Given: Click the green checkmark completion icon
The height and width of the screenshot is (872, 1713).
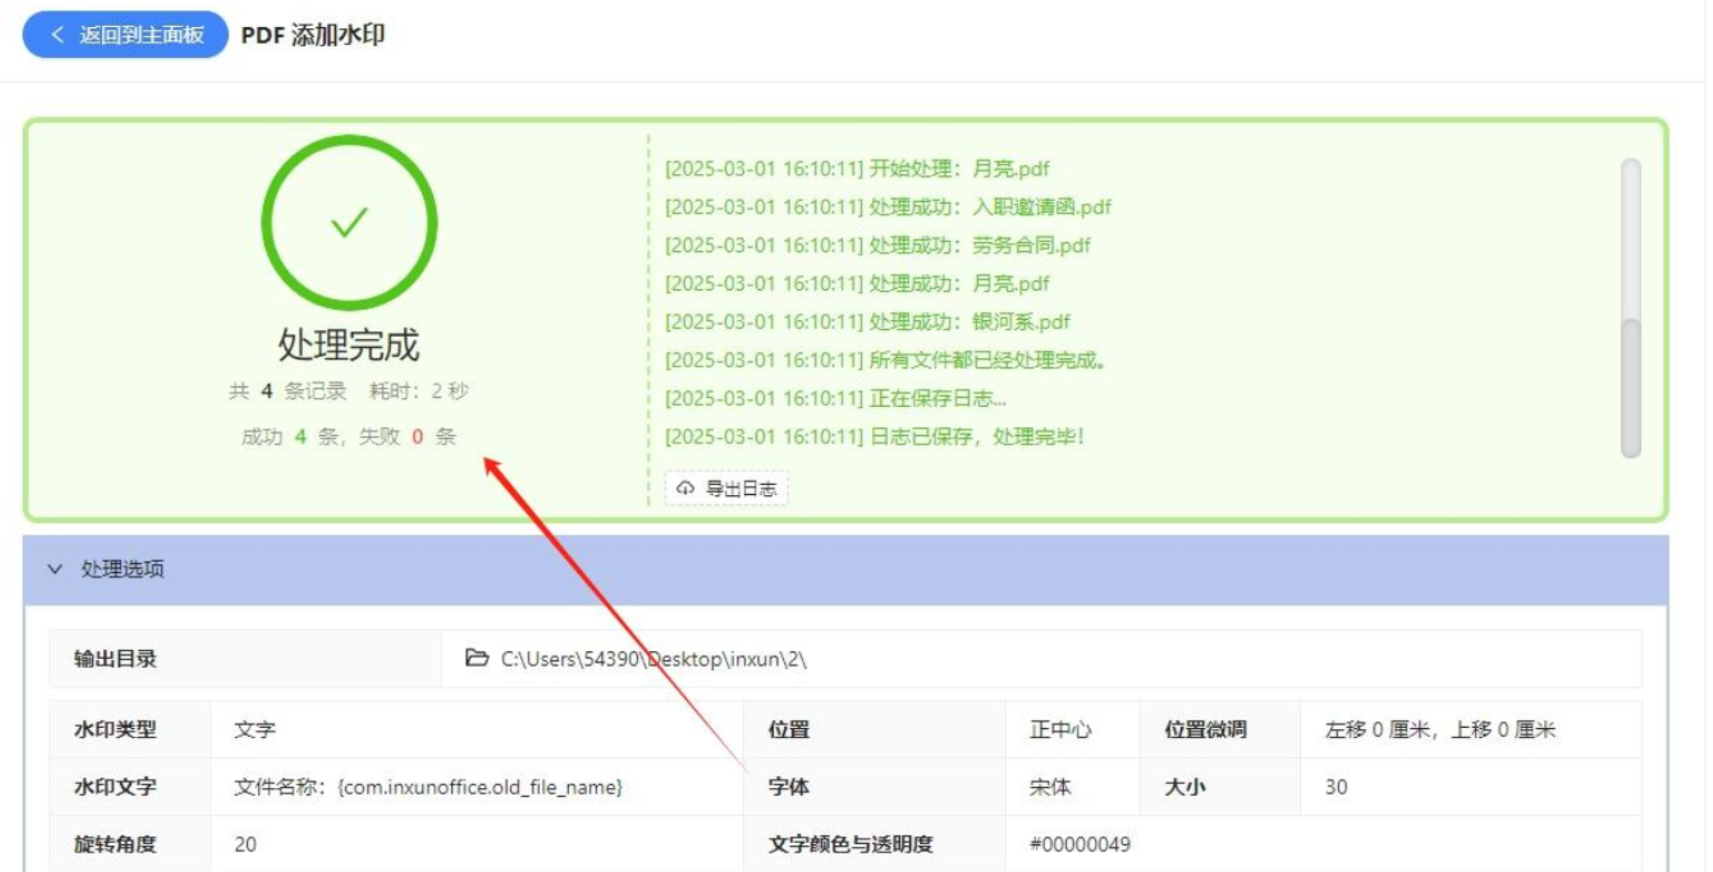Looking at the screenshot, I should 349,223.
